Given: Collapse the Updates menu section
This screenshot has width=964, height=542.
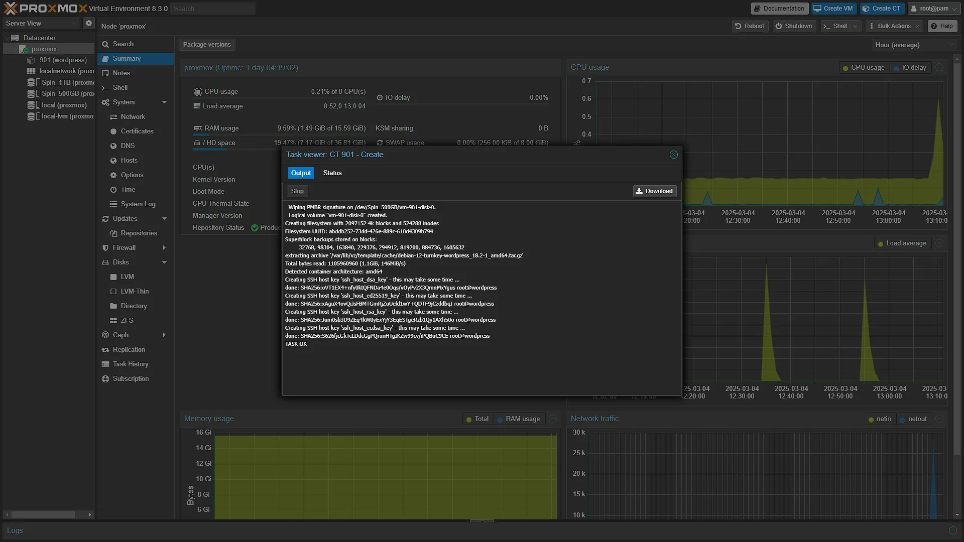Looking at the screenshot, I should point(164,219).
